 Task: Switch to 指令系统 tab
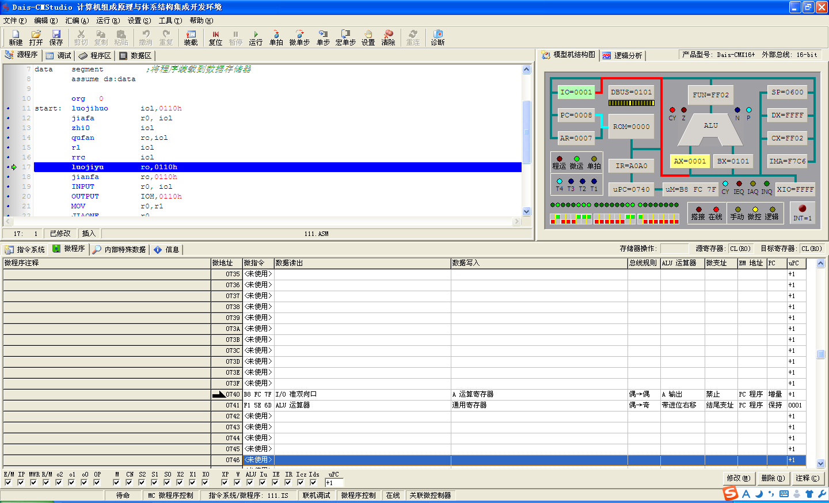click(x=25, y=250)
